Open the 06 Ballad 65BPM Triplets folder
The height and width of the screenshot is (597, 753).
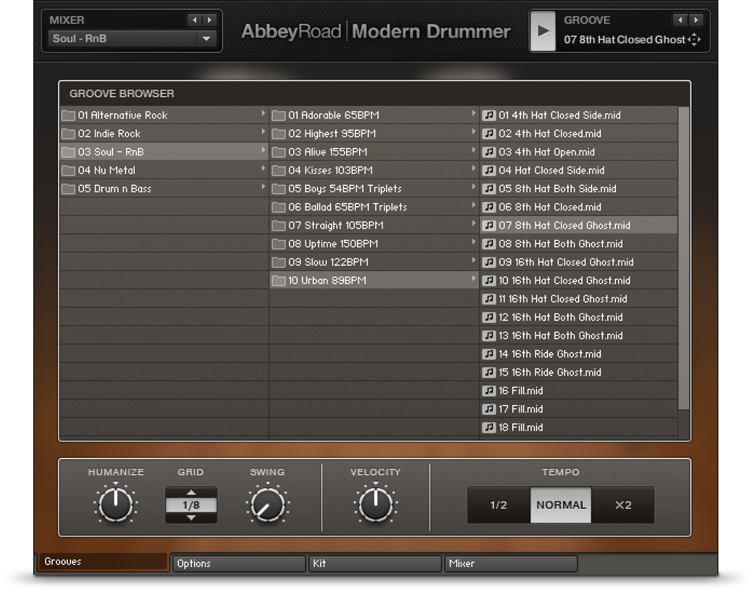[x=374, y=207]
